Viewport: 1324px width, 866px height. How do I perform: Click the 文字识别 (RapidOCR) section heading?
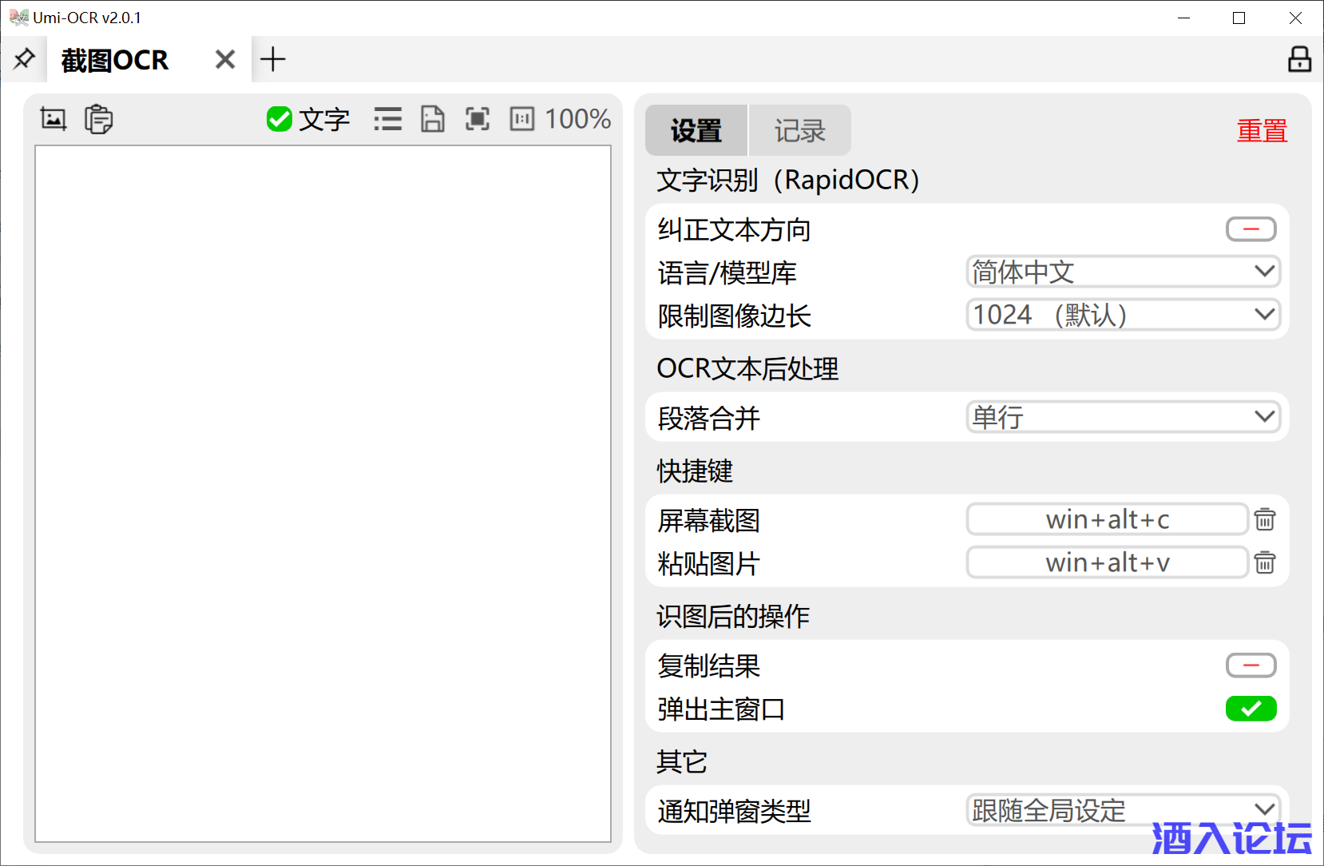[788, 180]
